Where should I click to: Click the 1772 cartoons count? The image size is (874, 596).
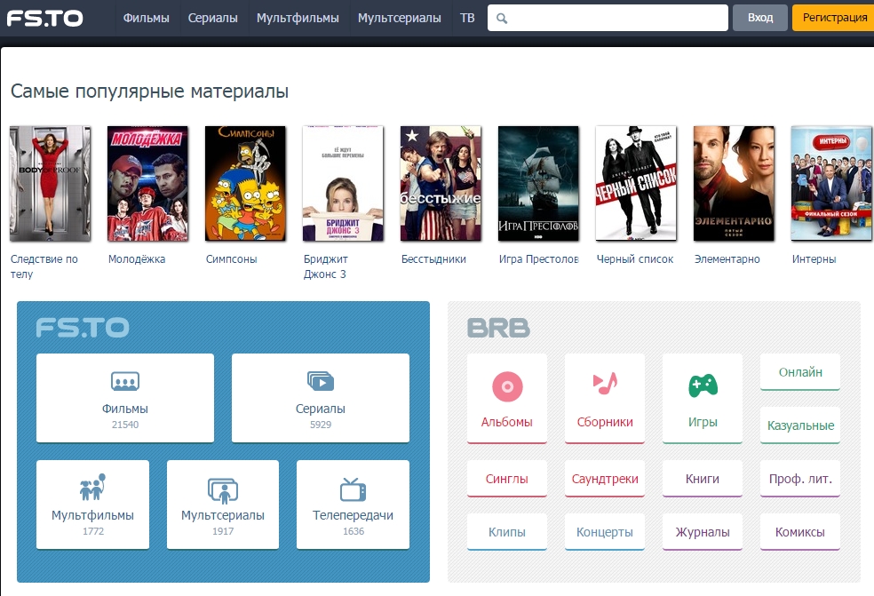(x=93, y=531)
